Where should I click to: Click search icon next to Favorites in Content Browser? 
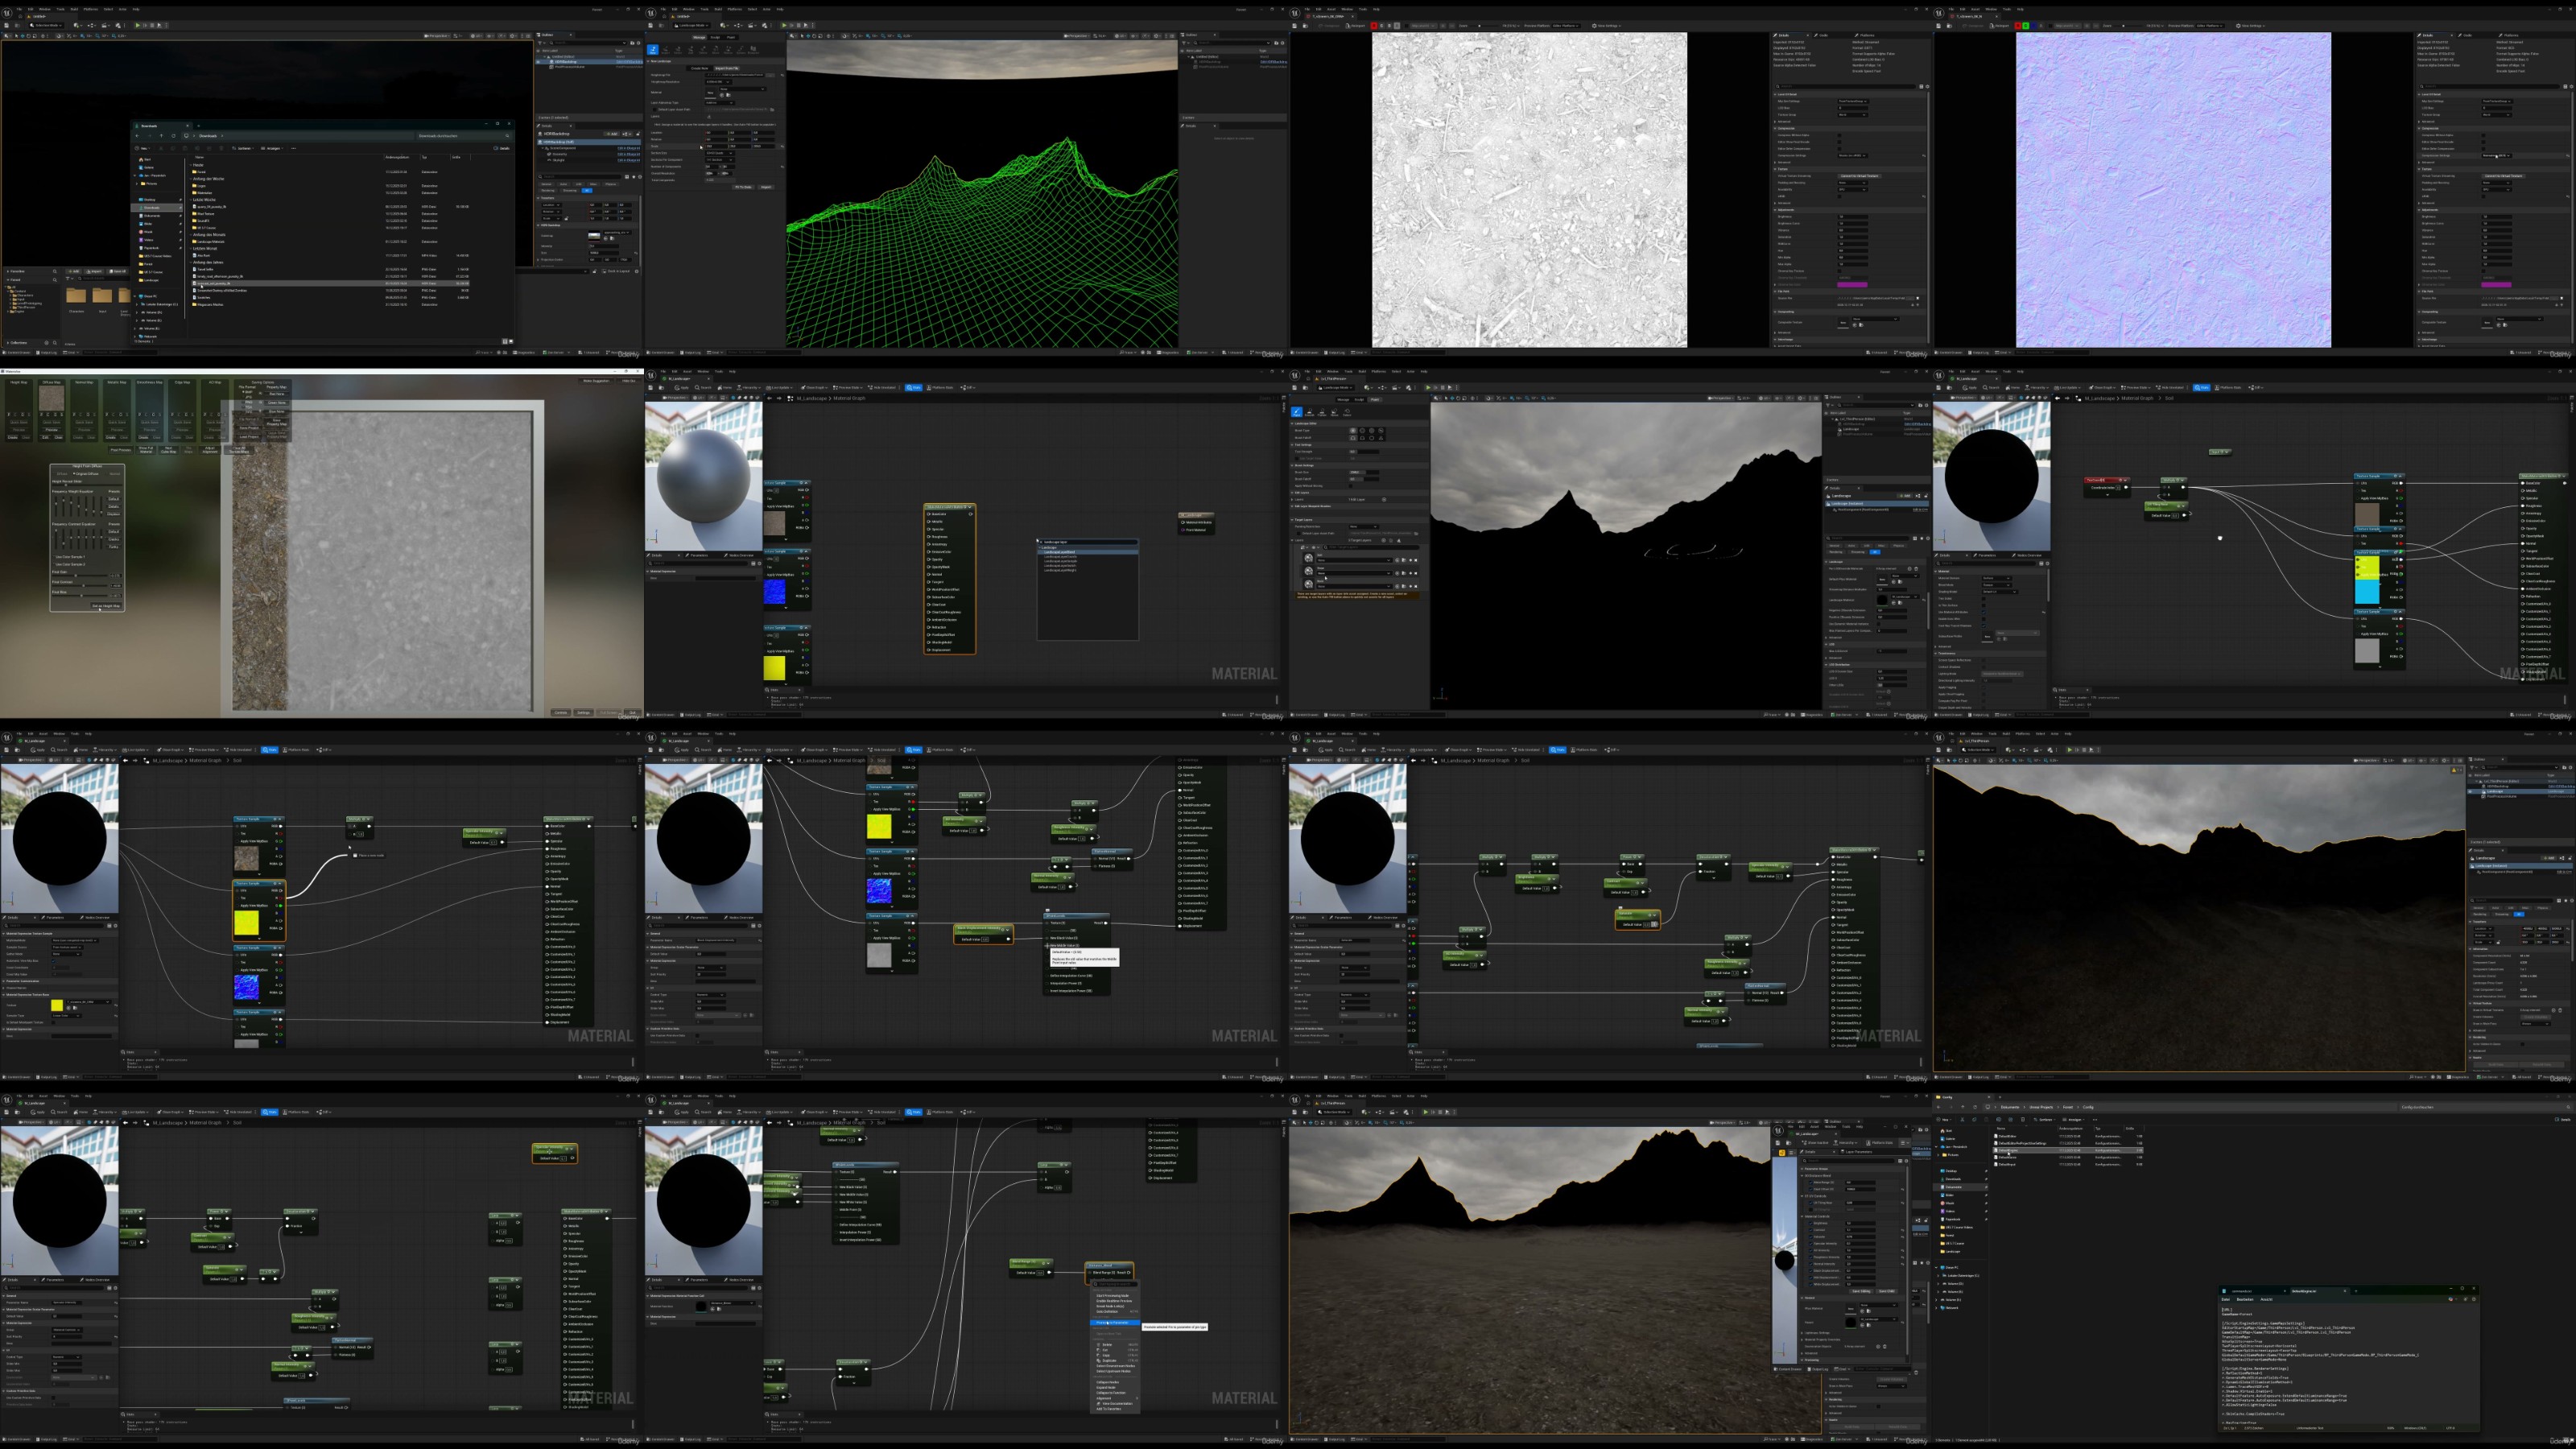point(55,272)
